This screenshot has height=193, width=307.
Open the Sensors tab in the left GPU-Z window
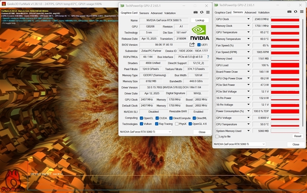click(x=144, y=13)
